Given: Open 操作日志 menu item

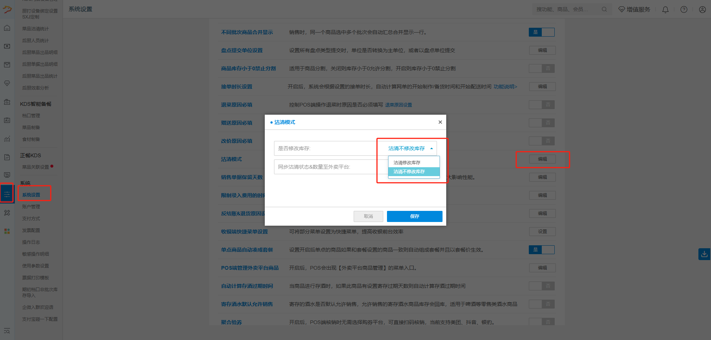Looking at the screenshot, I should [31, 242].
